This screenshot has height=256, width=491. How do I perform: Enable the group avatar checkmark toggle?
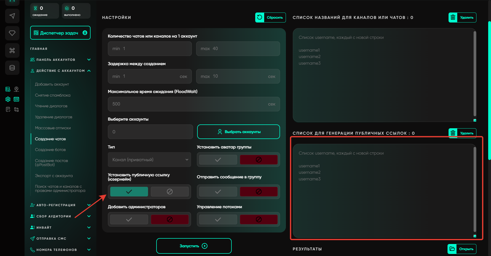point(218,160)
